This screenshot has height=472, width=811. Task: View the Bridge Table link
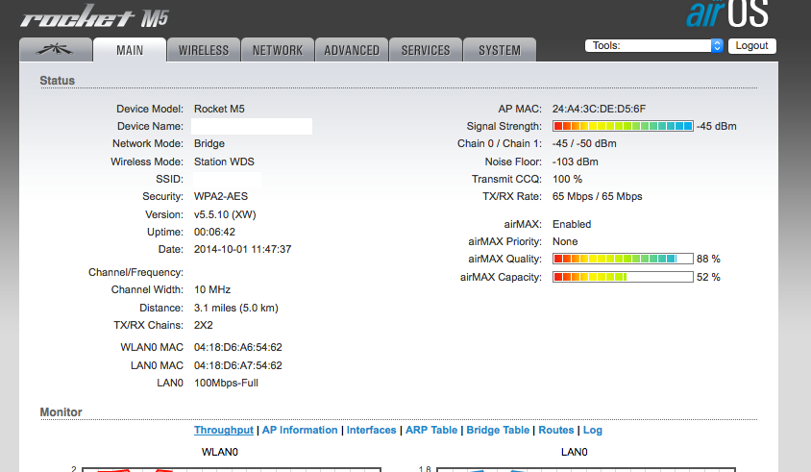coord(498,430)
